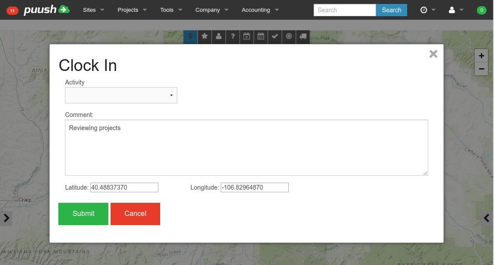Click the target circles toolbar icon
Viewport: 494px width, 265px height.
tap(289, 37)
